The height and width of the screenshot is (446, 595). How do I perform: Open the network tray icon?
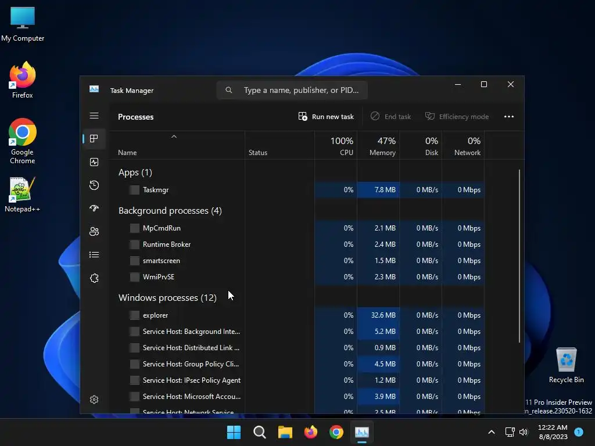510,432
